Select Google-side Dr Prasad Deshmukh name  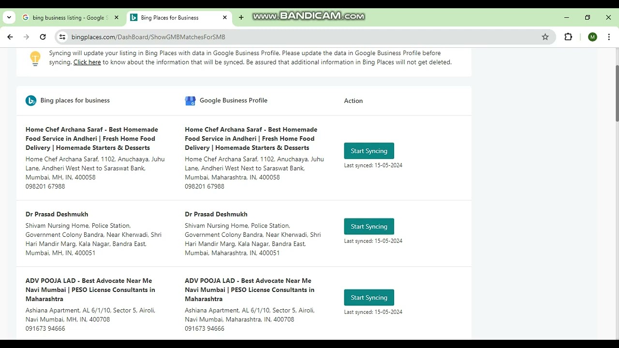pos(216,214)
